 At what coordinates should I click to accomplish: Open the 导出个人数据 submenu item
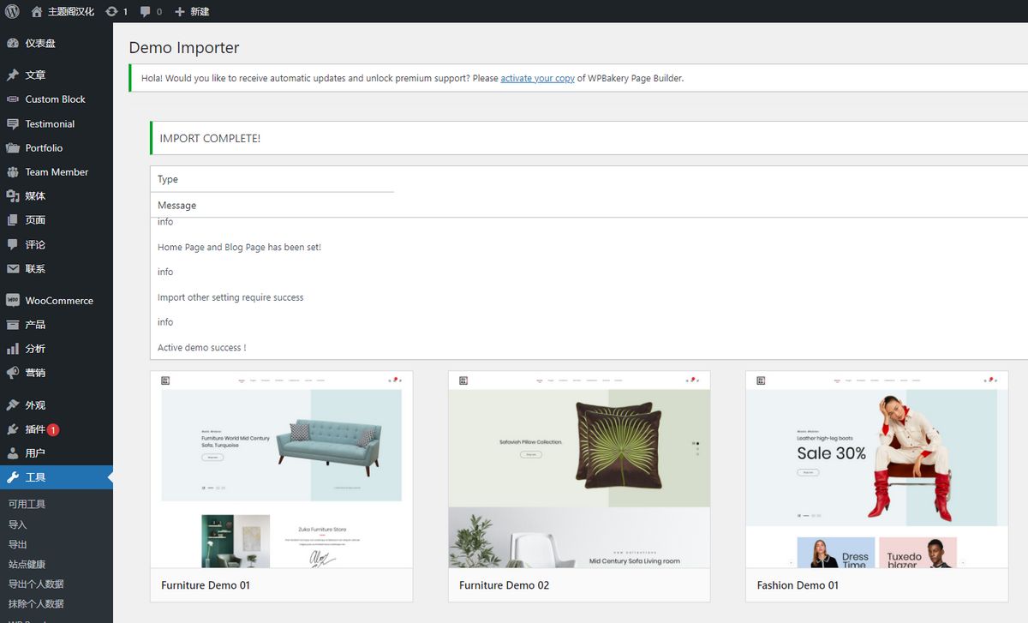(36, 584)
